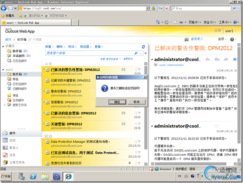The width and height of the screenshot is (243, 183).
Task: Uncheck the 警告性警报: DPM2012 message checkbox
Action: coord(47,91)
